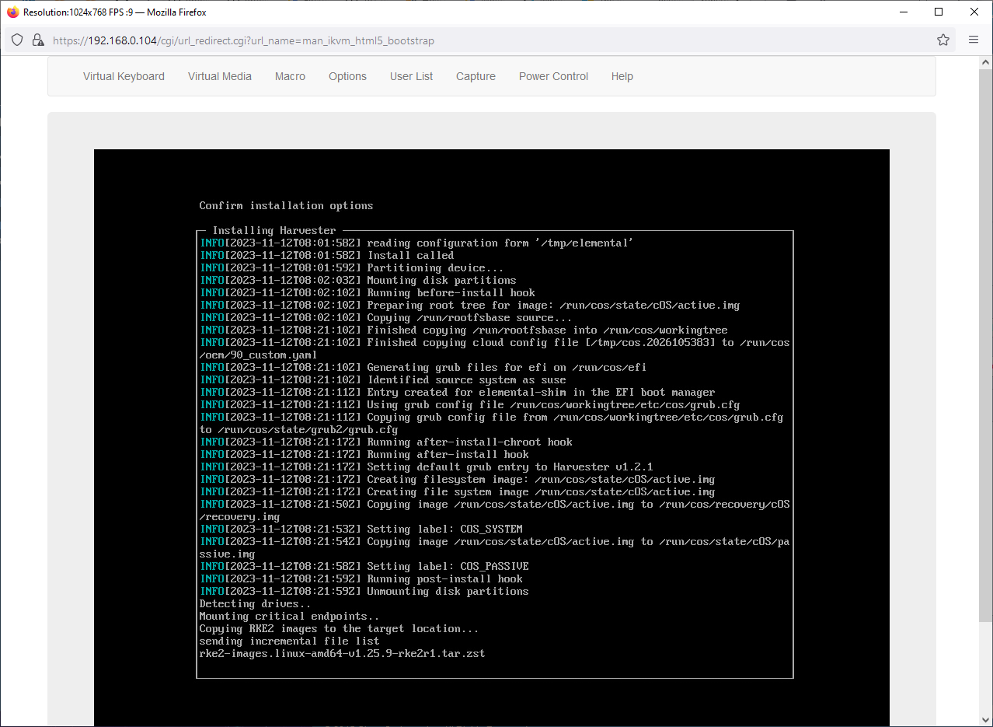Screen dimensions: 993x727
Task: Open the Firefox hamburger application menu
Action: [x=974, y=40]
